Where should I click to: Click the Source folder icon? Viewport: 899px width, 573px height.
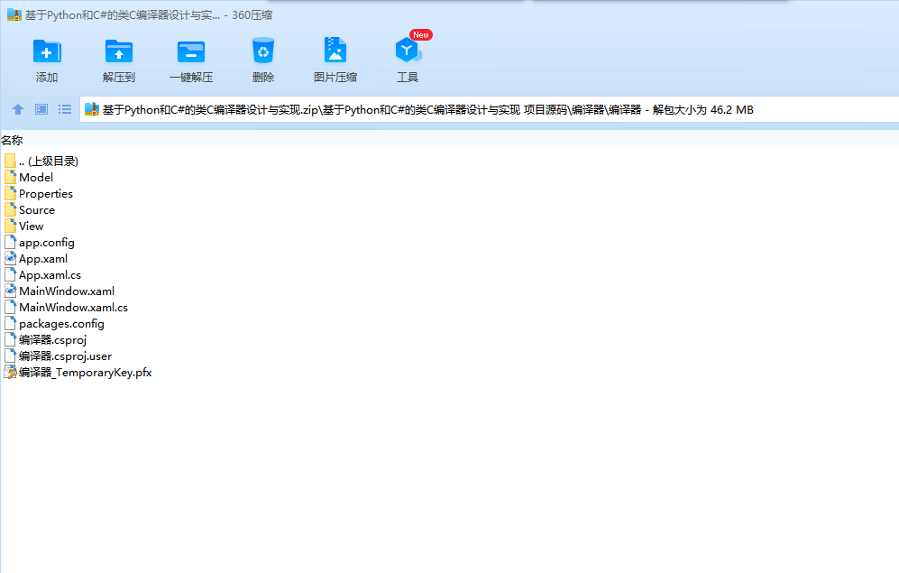pyautogui.click(x=10, y=210)
